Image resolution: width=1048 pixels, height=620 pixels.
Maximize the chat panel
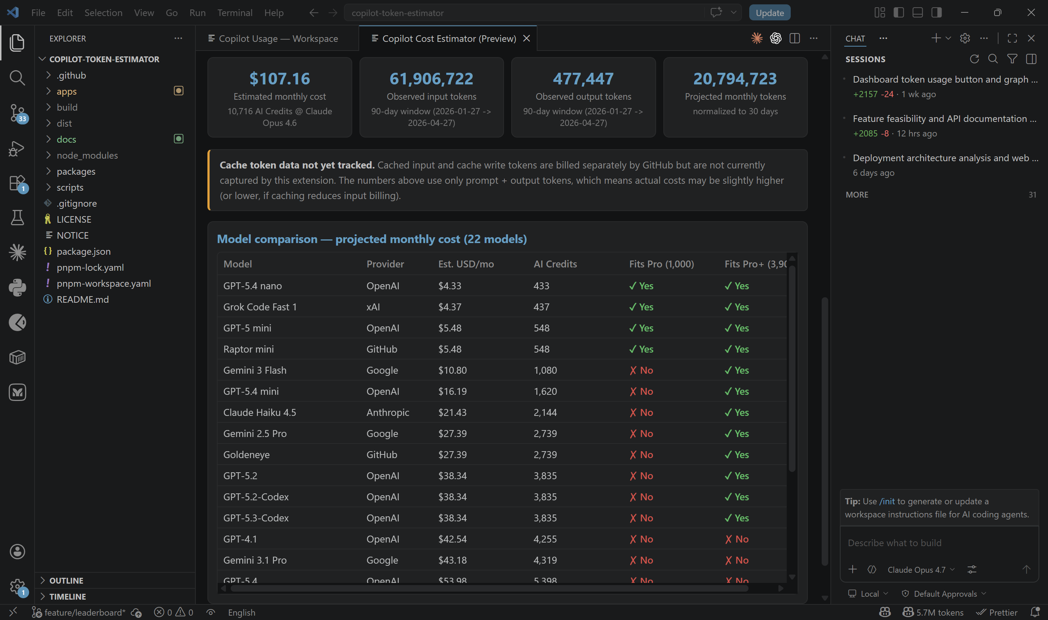tap(1012, 38)
